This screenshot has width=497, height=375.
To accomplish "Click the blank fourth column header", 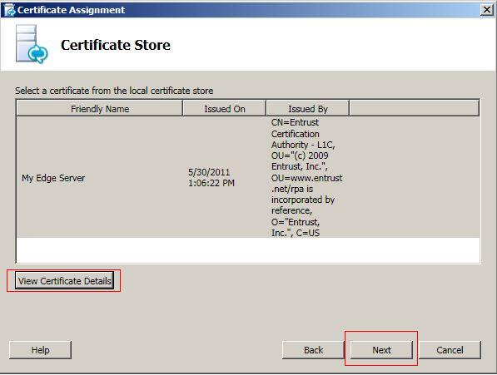I will point(415,109).
